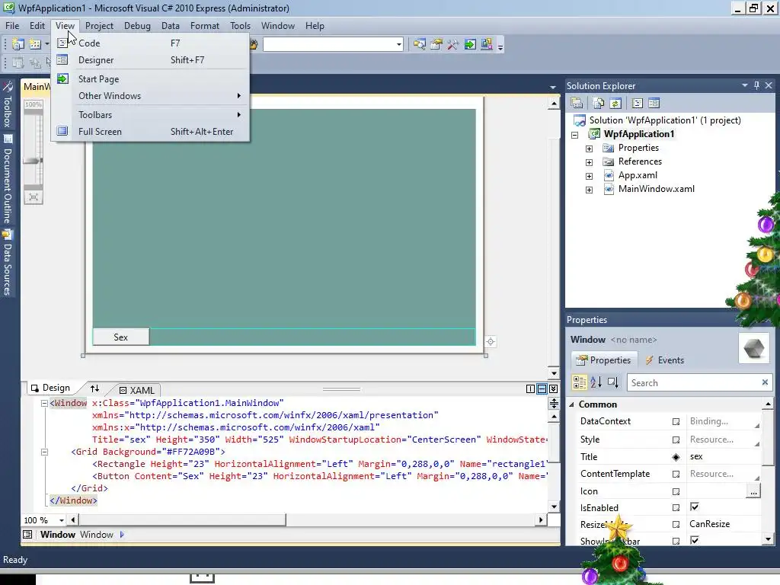Expand the Properties folder node
The width and height of the screenshot is (780, 585).
(589, 149)
